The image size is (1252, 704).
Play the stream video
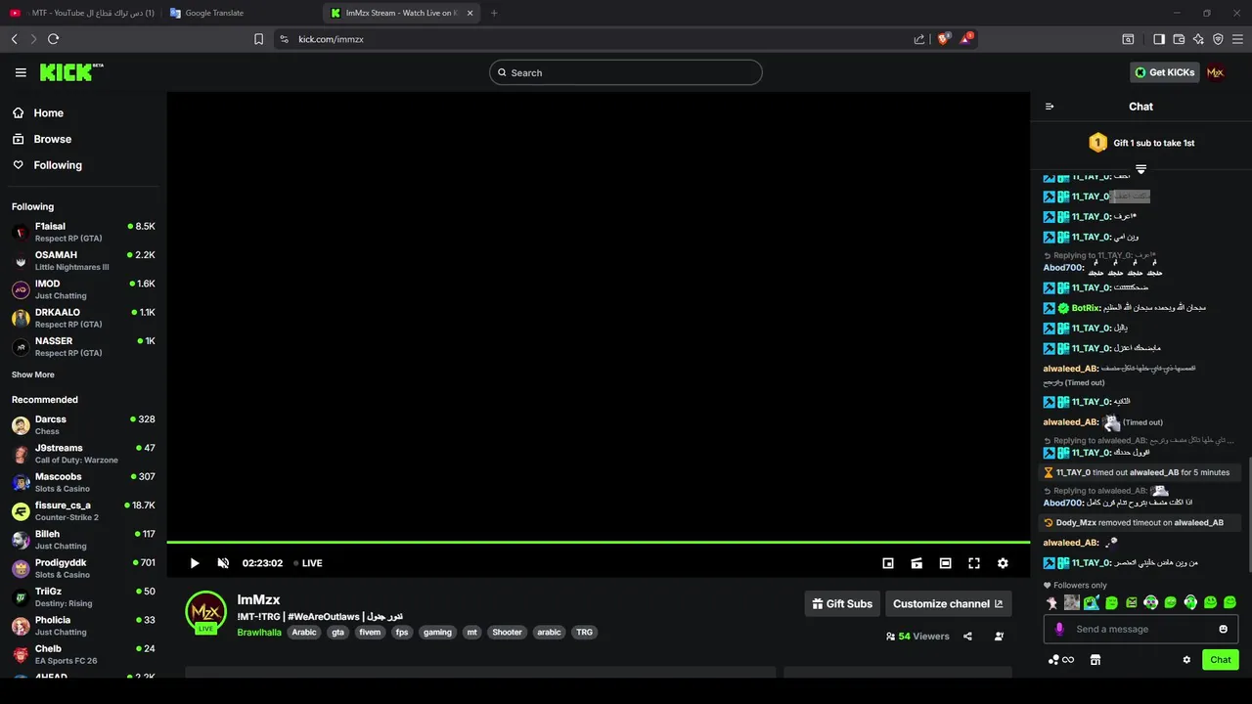[195, 563]
